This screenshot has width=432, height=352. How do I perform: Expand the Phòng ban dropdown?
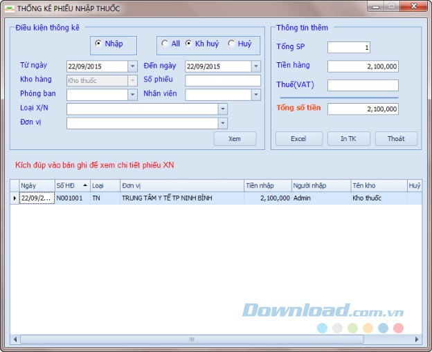tap(132, 95)
